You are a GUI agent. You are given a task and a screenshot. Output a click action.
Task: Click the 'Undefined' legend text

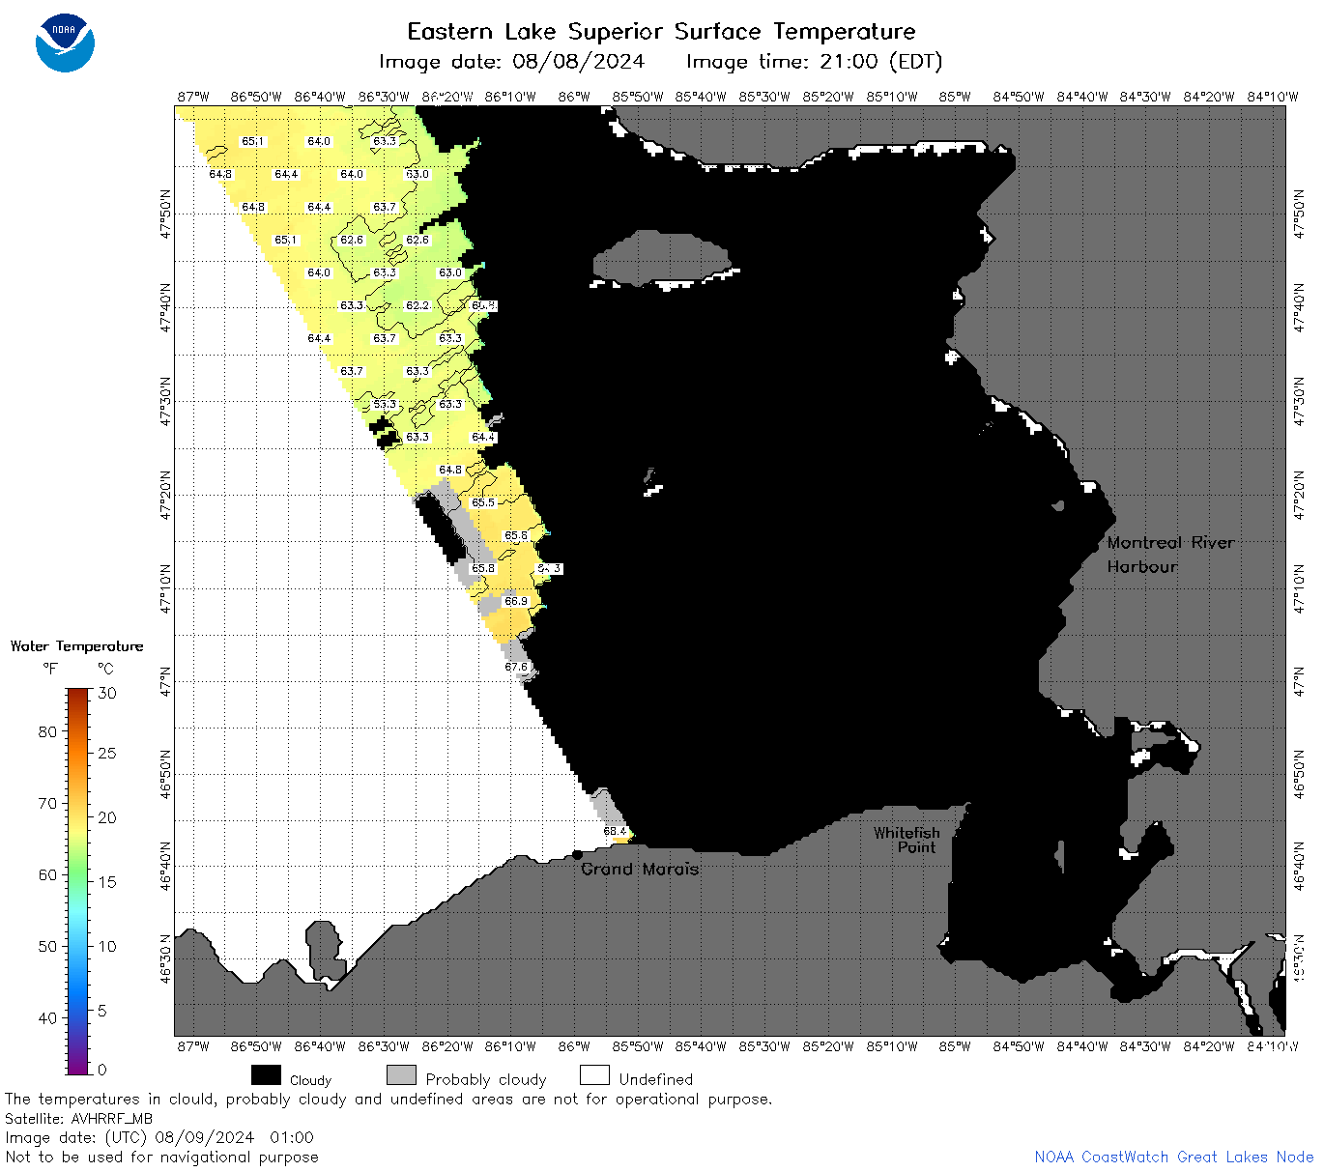coord(656,1079)
